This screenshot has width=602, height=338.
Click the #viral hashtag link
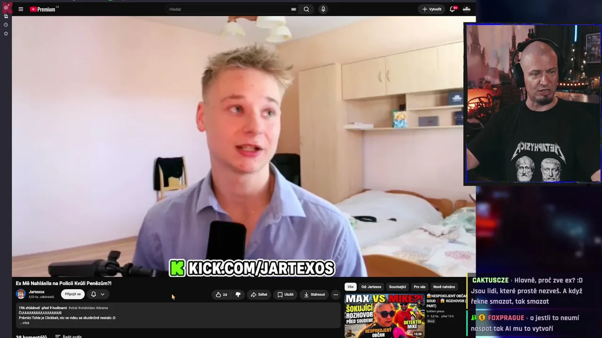coord(72,308)
